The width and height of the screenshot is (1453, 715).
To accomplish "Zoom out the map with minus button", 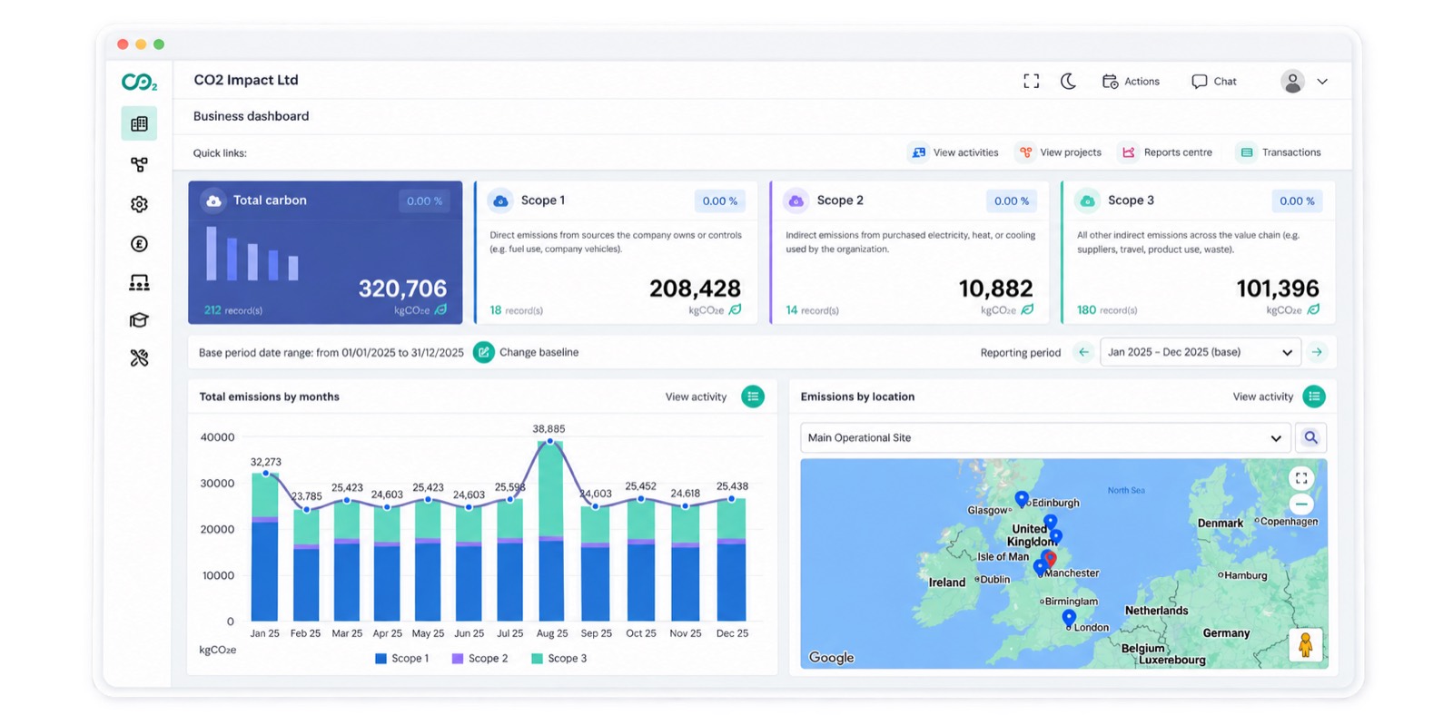I will (1301, 504).
